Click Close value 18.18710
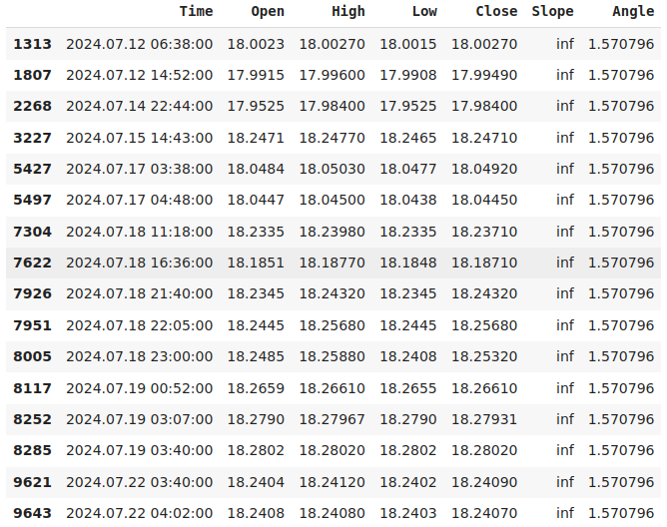Viewport: 667px width, 527px height. [484, 263]
